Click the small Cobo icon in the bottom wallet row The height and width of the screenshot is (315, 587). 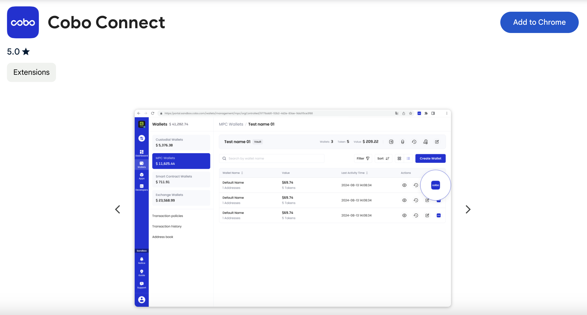pyautogui.click(x=439, y=215)
